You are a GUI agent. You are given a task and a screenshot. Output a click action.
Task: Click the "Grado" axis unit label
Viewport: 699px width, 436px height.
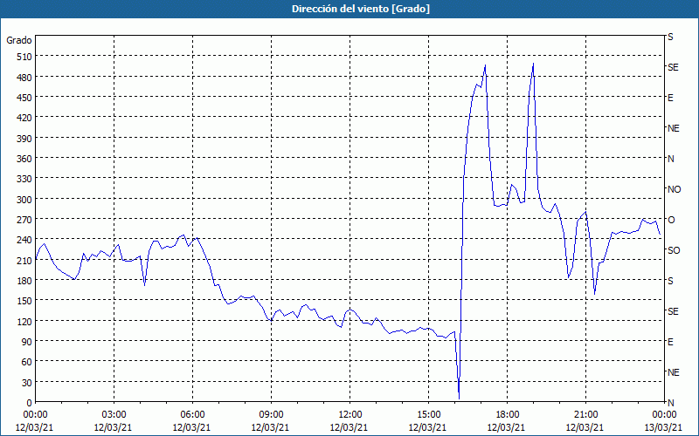coord(19,40)
